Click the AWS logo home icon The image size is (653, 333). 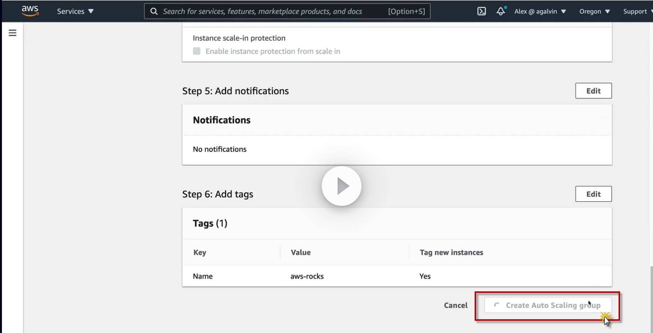click(30, 11)
